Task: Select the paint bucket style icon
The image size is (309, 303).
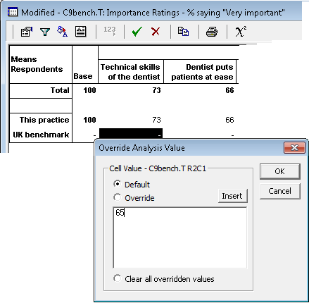Action: pos(62,32)
